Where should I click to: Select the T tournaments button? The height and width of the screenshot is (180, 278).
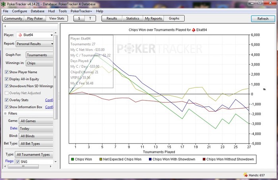point(90,18)
